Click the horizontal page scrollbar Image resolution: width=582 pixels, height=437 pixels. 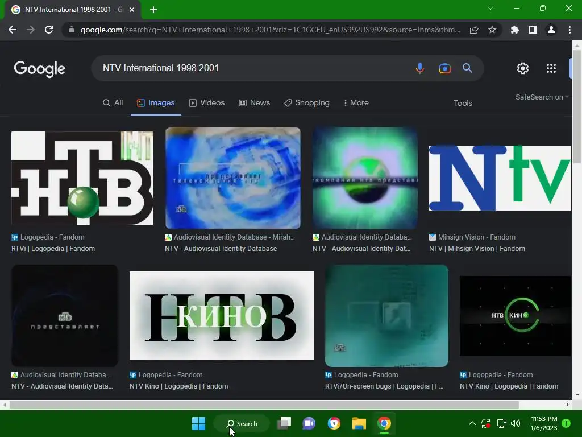[264, 405]
